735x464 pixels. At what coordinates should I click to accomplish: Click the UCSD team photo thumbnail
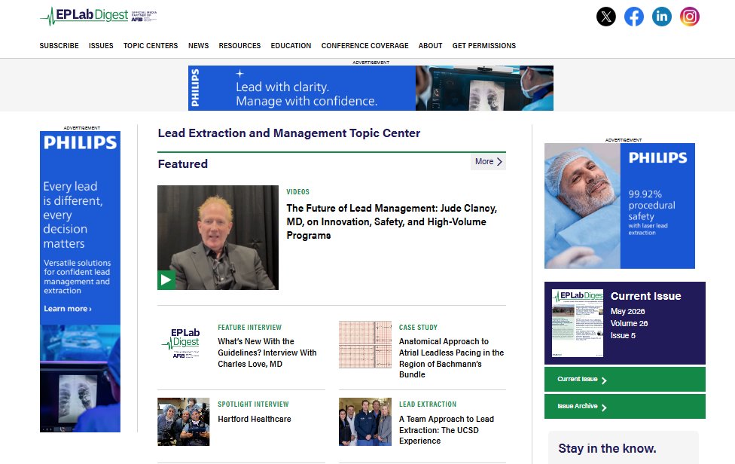pos(365,421)
